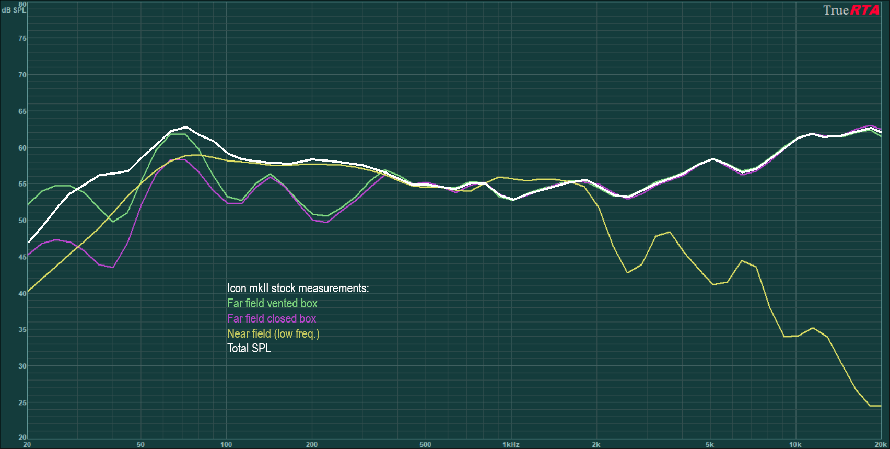The image size is (890, 449).
Task: Select the 'Far field vented box' legend text
Action: point(272,304)
